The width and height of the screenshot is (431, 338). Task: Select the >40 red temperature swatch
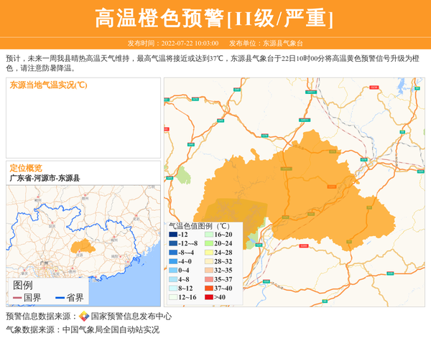point(208,297)
